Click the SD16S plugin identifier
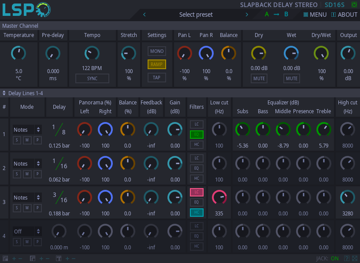Image resolution: width=360 pixels, height=263 pixels. pyautogui.click(x=334, y=5)
